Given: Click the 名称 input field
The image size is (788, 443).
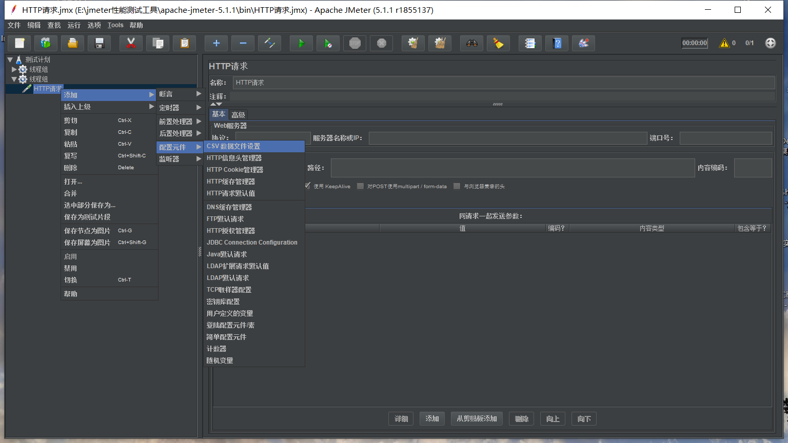Looking at the screenshot, I should tap(504, 83).
